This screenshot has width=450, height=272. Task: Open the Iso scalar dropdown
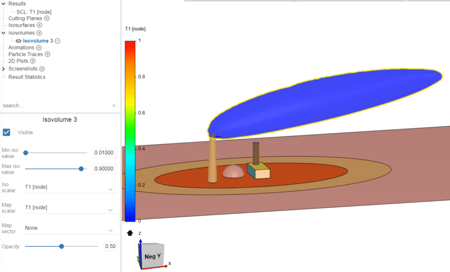coord(109,189)
